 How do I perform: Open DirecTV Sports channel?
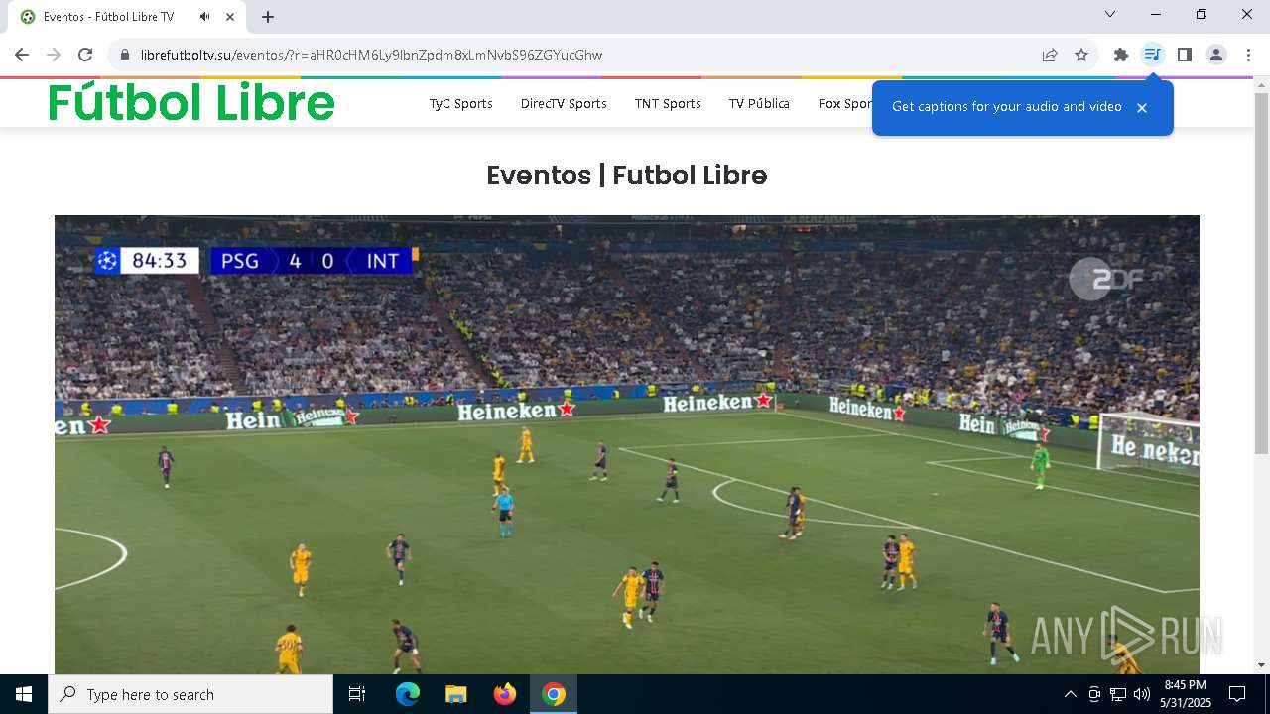point(564,103)
